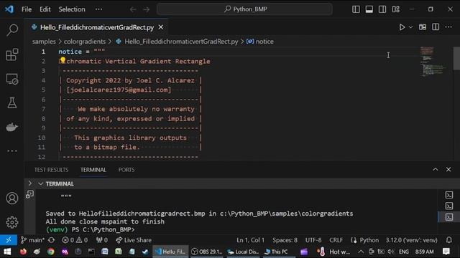
Task: Toggle the primary side bar layout
Action: click(x=356, y=9)
